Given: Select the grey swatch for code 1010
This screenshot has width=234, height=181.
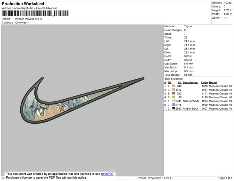Looking at the screenshot, I should pos(174,86).
